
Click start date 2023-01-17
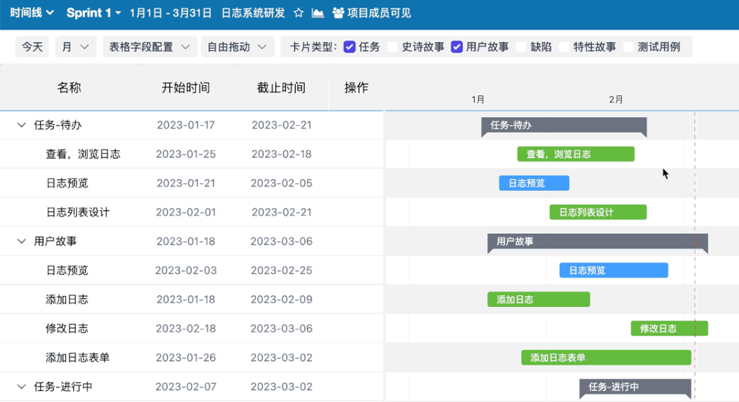186,124
